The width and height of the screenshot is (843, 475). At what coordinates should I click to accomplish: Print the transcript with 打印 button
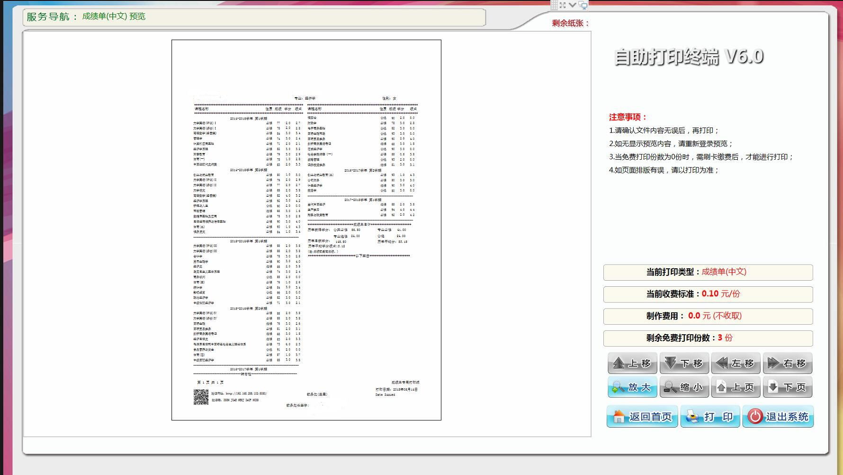pos(710,417)
